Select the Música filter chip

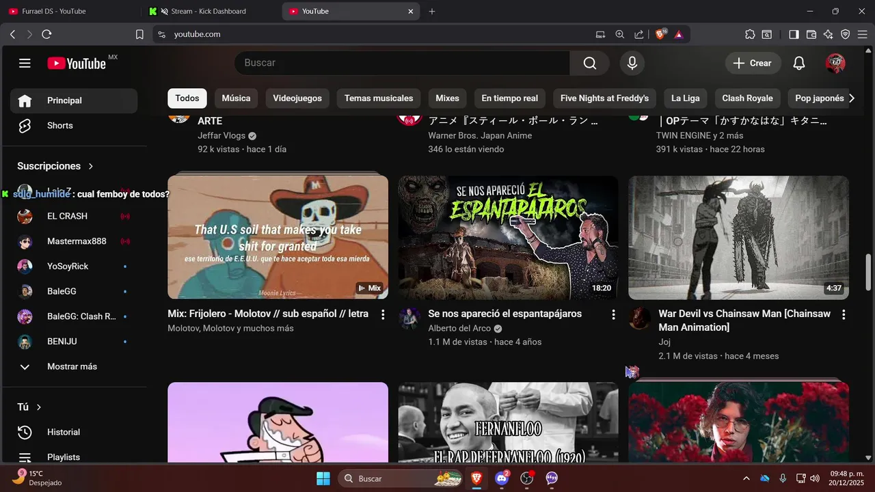(236, 98)
